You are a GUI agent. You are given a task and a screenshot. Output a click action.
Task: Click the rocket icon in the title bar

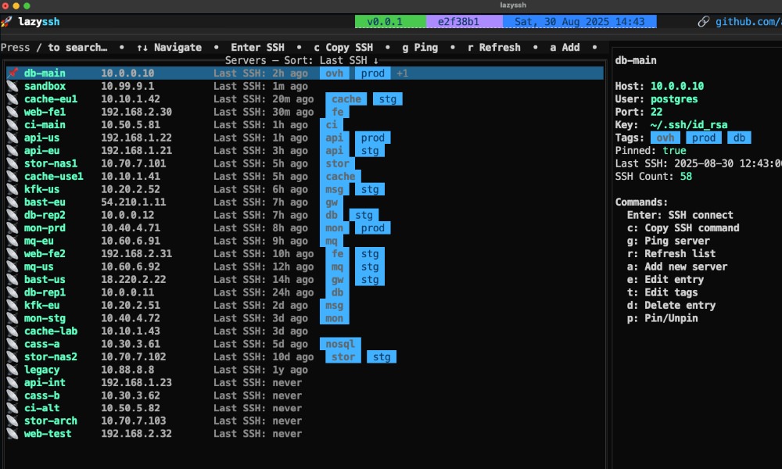(7, 21)
